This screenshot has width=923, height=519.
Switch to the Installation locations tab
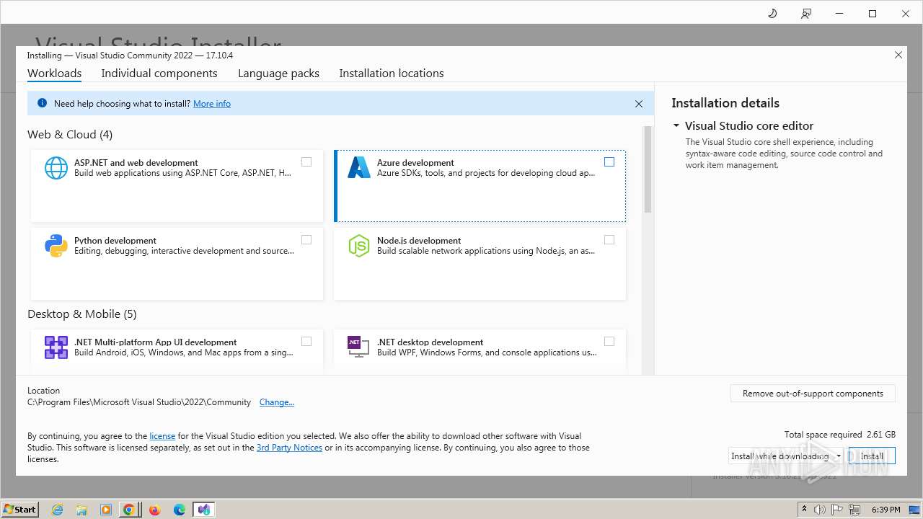392,74
